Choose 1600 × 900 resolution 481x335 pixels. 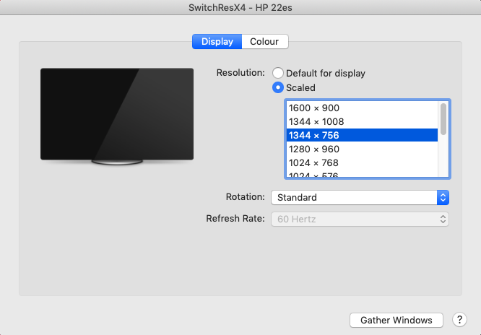point(362,108)
